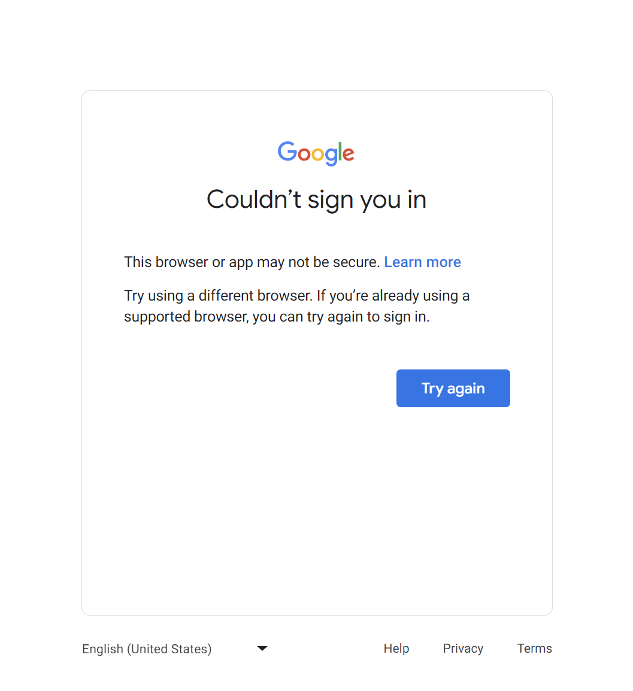Click the yellow 'o' in the Google logo
The width and height of the screenshot is (633, 691).
(319, 154)
